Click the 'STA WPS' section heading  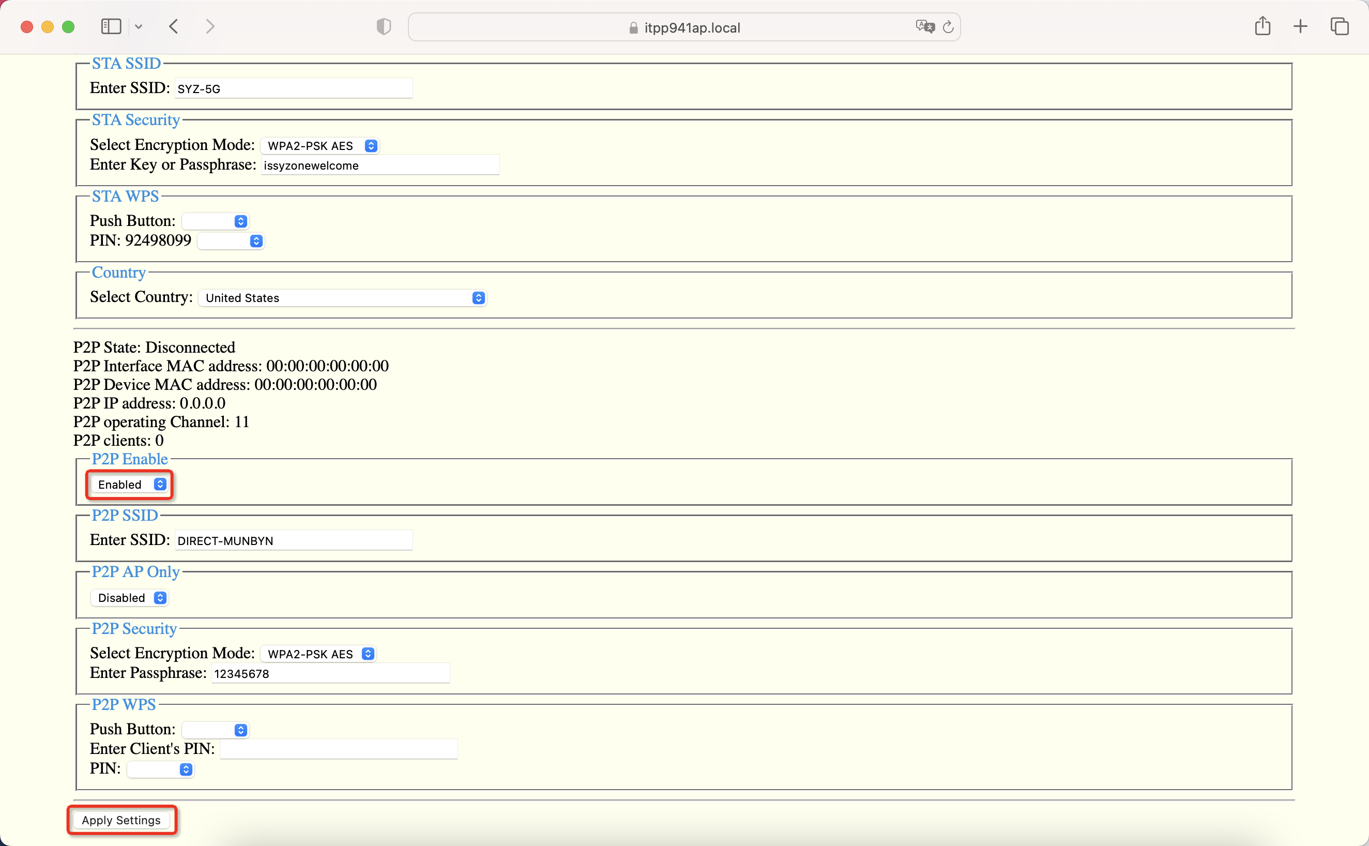pyautogui.click(x=125, y=197)
